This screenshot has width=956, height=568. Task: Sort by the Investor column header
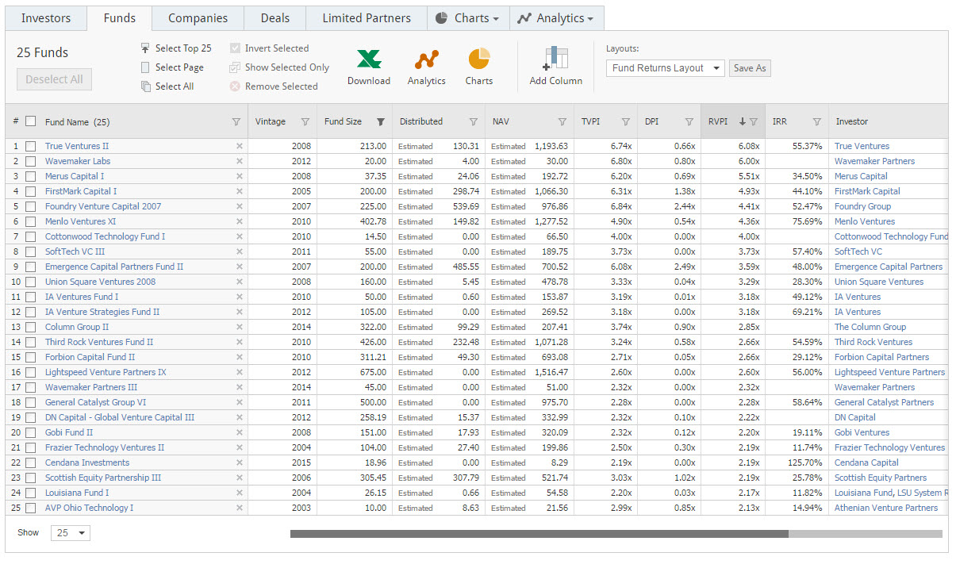point(852,122)
